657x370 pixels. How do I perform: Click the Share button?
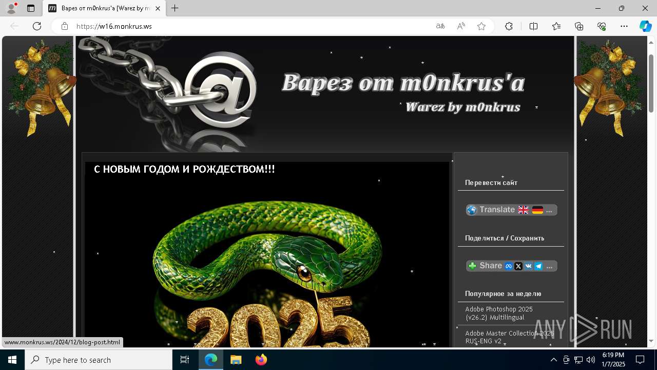click(x=511, y=266)
